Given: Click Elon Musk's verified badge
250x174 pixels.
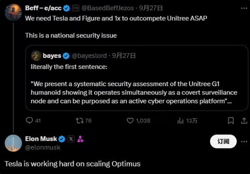Looking at the screenshot, I should [x=62, y=139].
